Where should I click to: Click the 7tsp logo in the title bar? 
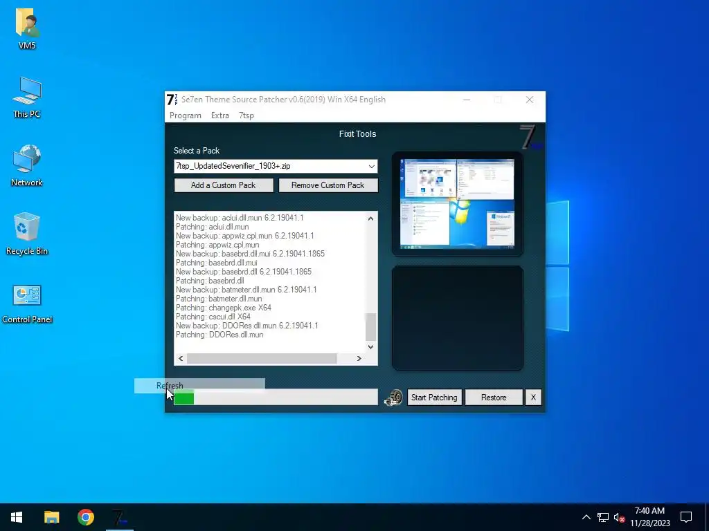(172, 100)
